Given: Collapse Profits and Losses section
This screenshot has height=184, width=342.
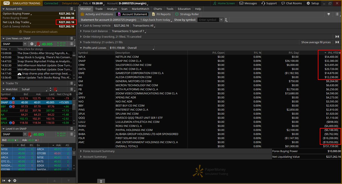Looking at the screenshot, I should (81, 48).
